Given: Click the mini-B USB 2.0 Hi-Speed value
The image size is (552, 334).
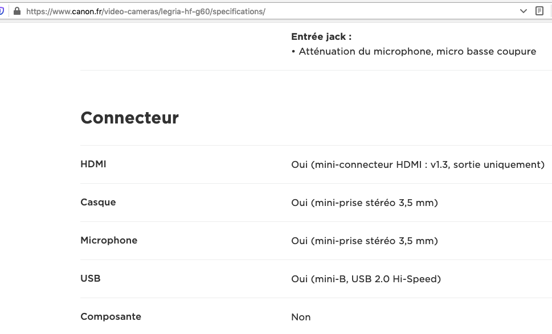Looking at the screenshot, I should (366, 279).
